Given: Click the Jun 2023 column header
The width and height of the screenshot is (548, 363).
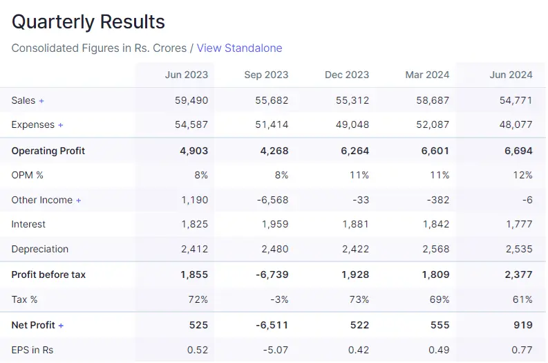Looking at the screenshot, I should pos(186,75).
